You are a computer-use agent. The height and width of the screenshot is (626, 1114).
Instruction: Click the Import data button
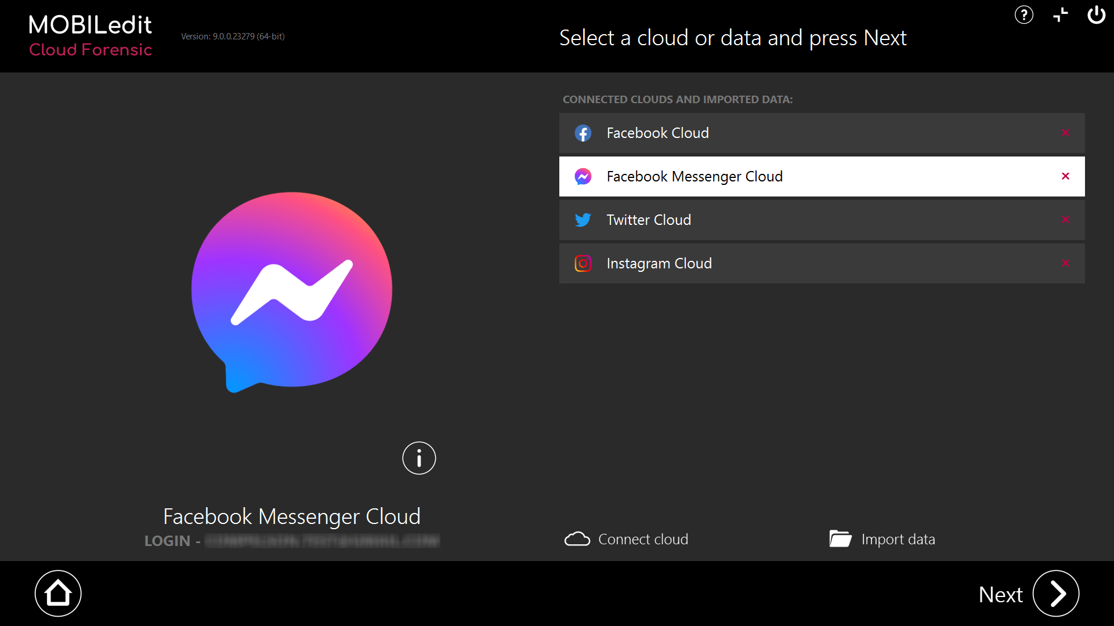[x=882, y=539]
